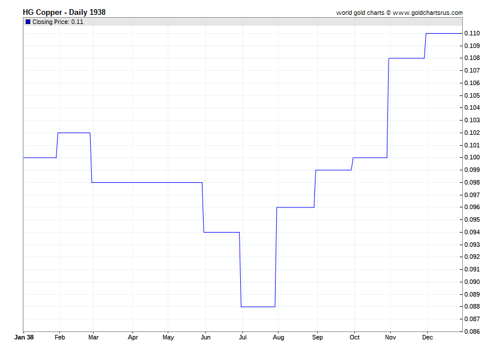
Task: Click the 0.097 price axis label
Action: click(x=472, y=195)
